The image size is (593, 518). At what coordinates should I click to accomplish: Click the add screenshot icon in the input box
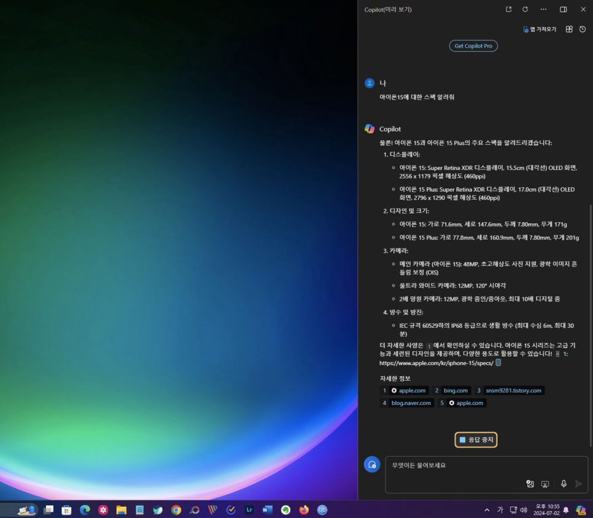(545, 484)
